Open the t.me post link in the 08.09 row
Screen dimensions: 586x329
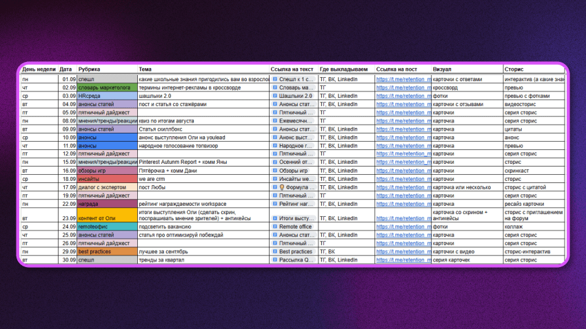coord(403,121)
